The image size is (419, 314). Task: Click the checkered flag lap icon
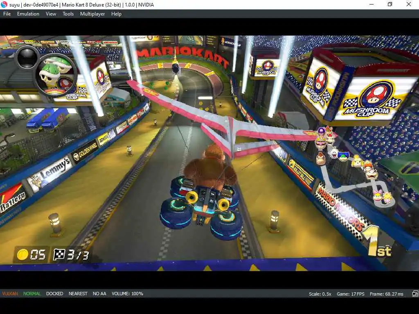coord(59,254)
